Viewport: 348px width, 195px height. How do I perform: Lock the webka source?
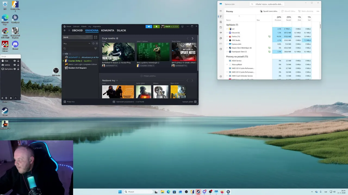point(18,65)
